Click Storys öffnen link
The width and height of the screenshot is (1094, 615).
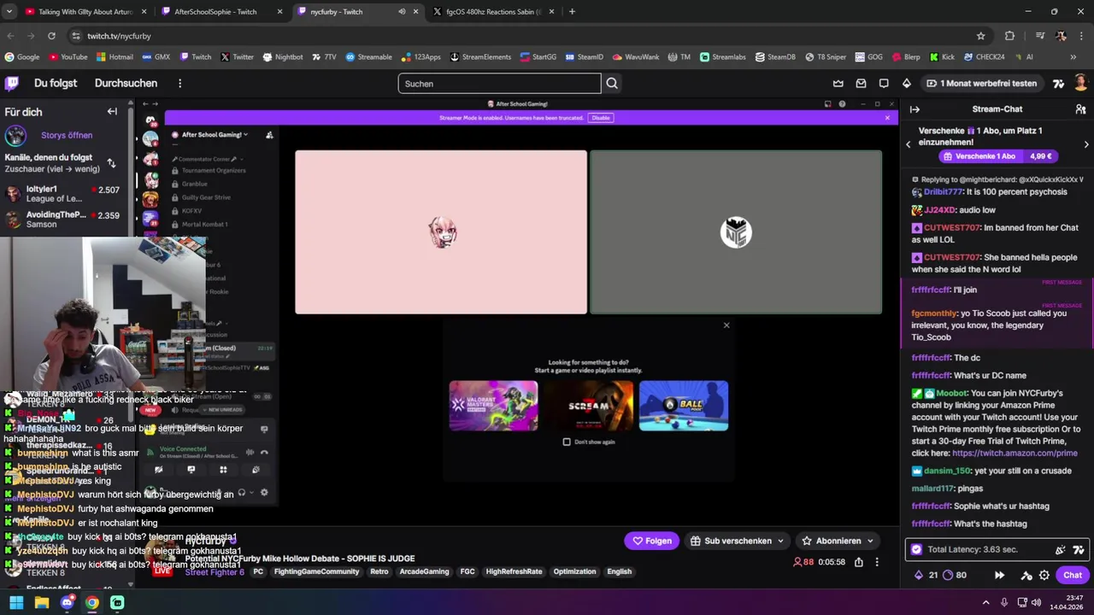[x=67, y=135]
